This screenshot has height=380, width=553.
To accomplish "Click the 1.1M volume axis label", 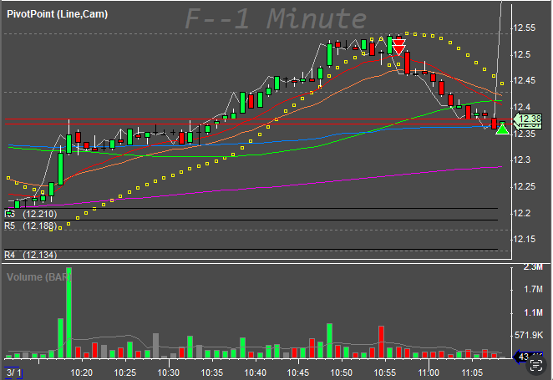I will point(533,312).
